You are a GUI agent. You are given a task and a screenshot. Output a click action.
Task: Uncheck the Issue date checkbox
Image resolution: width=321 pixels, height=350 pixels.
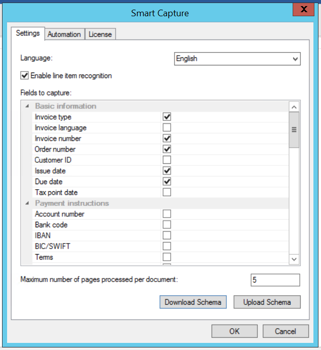167,171
